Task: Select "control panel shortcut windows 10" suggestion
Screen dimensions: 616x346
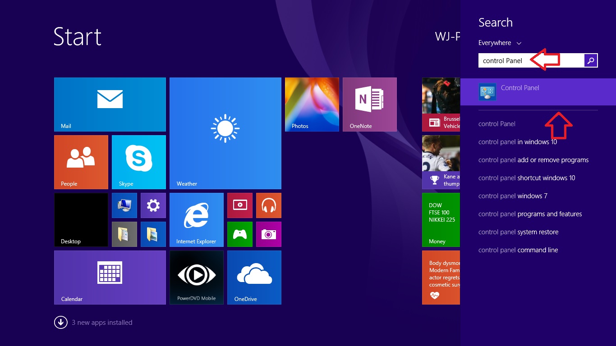Action: [x=527, y=178]
